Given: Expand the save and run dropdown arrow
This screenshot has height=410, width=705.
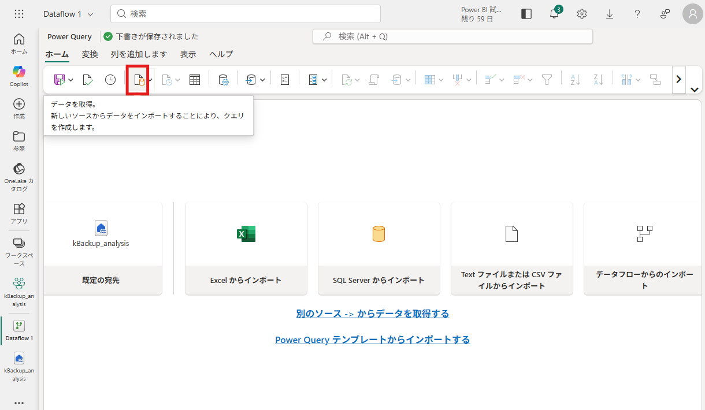Looking at the screenshot, I should (x=70, y=80).
